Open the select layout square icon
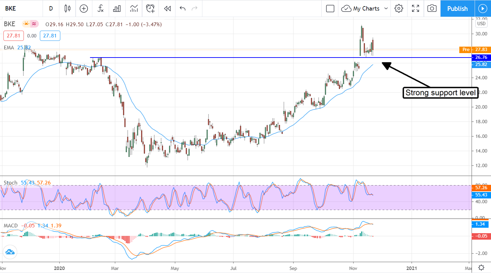 (x=330, y=9)
